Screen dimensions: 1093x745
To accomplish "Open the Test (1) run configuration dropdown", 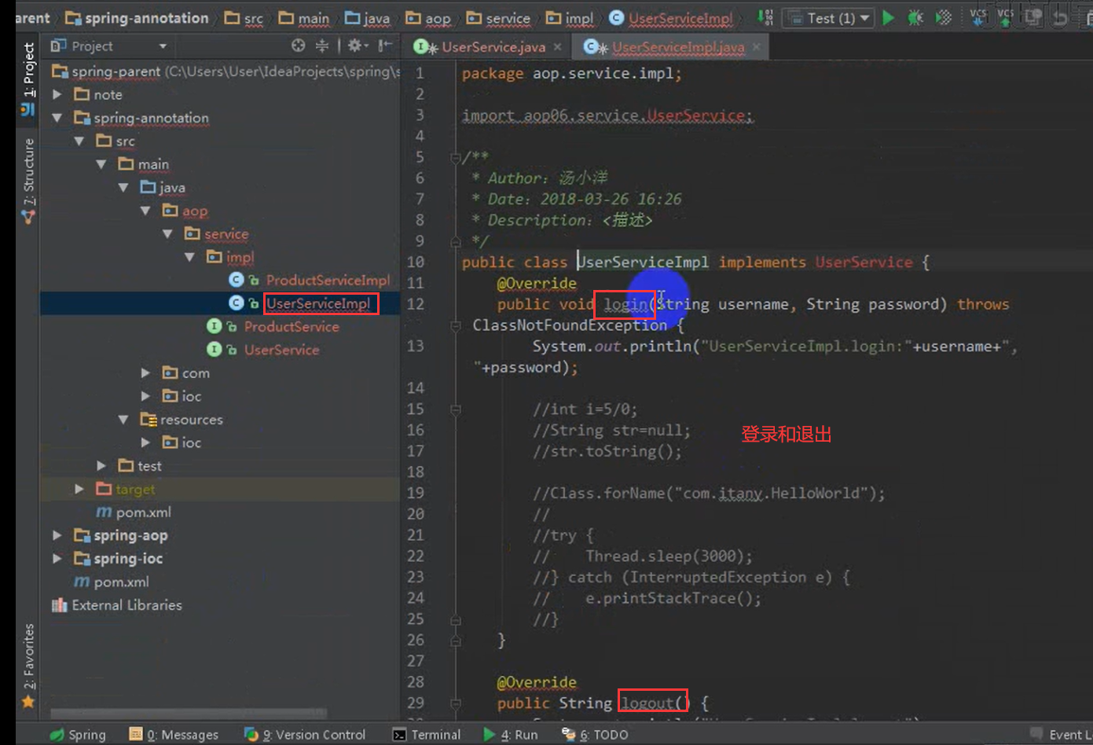I will pyautogui.click(x=830, y=17).
